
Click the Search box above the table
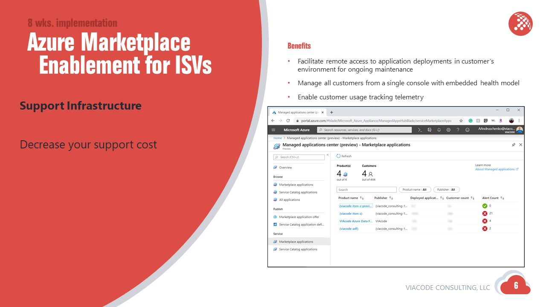click(x=366, y=190)
